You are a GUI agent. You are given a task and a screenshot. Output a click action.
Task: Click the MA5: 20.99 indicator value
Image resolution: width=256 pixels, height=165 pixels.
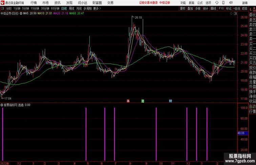(x=30, y=14)
